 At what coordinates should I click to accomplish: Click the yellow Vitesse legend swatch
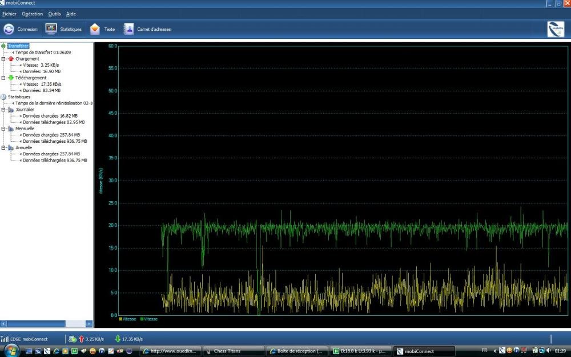pos(120,319)
